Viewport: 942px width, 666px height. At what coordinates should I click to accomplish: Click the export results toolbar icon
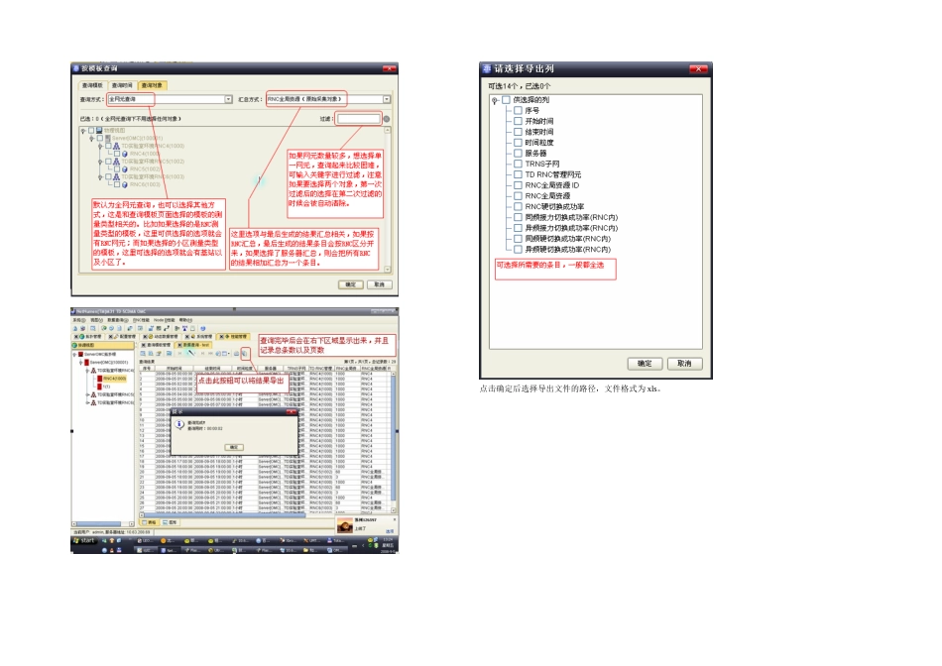click(x=244, y=353)
